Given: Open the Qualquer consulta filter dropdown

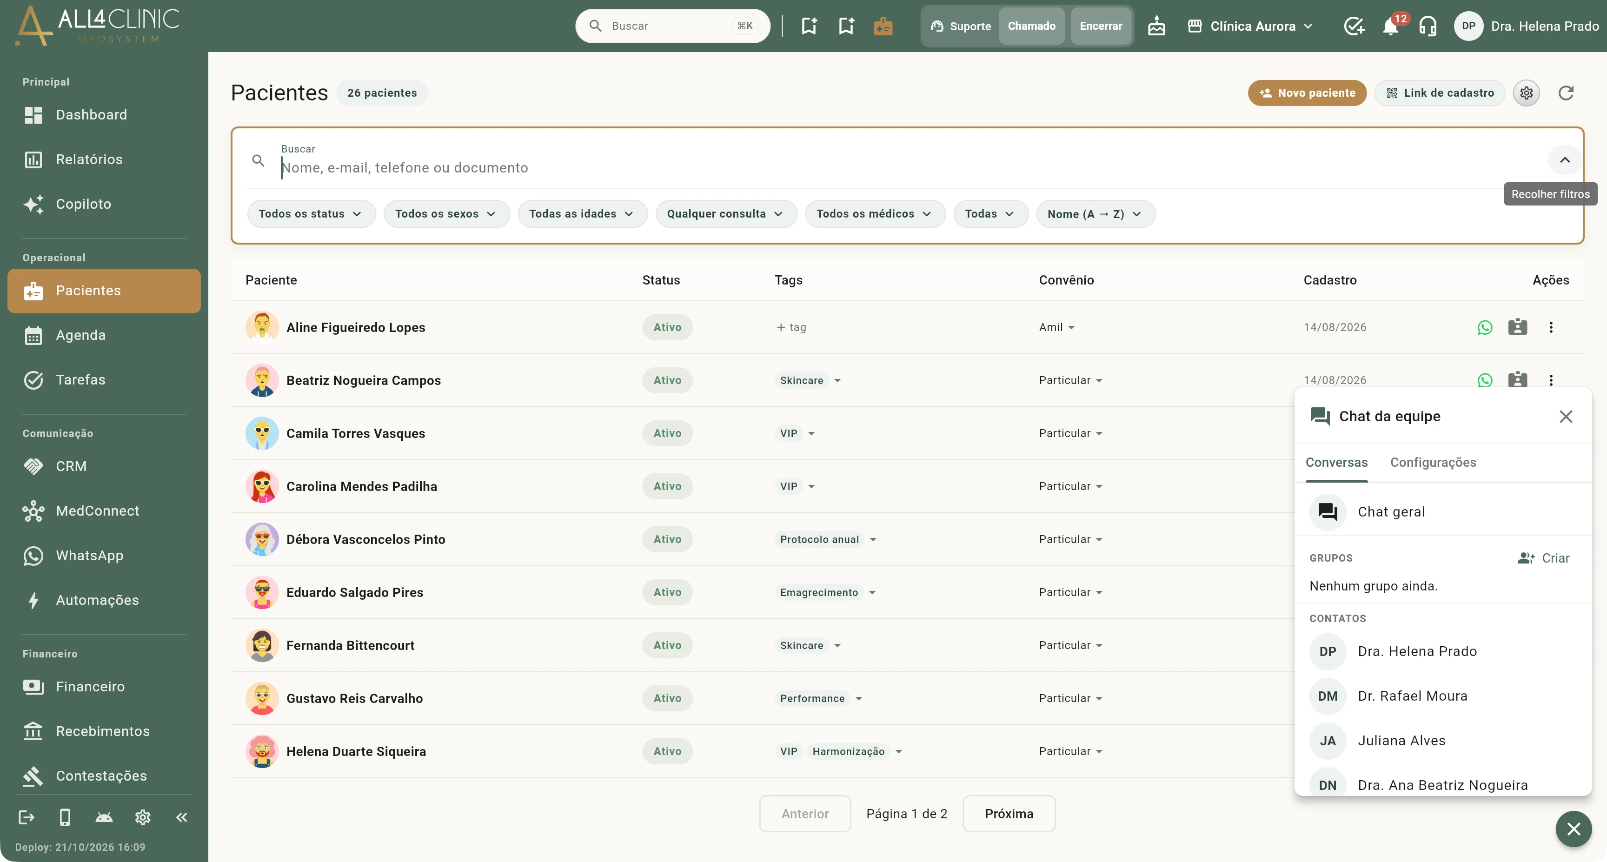Looking at the screenshot, I should pyautogui.click(x=726, y=214).
